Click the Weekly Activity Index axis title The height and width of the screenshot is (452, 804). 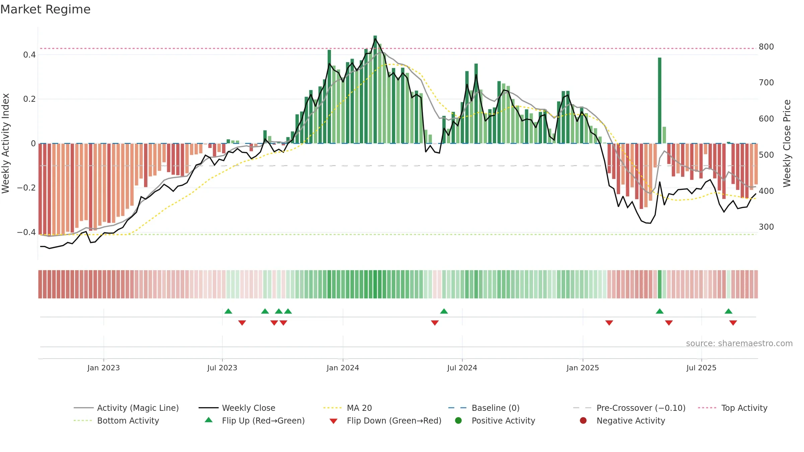tap(6, 143)
